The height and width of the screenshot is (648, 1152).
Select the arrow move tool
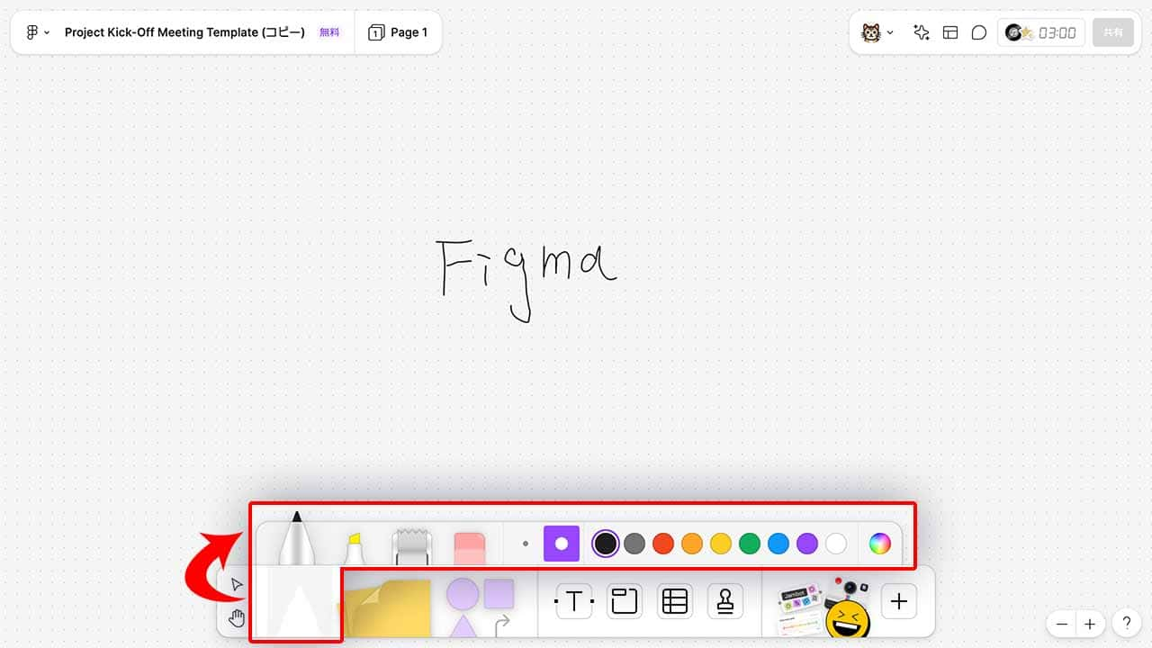pos(237,585)
